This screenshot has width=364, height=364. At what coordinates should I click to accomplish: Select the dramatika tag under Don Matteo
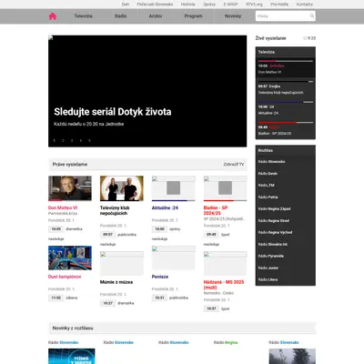(74, 229)
